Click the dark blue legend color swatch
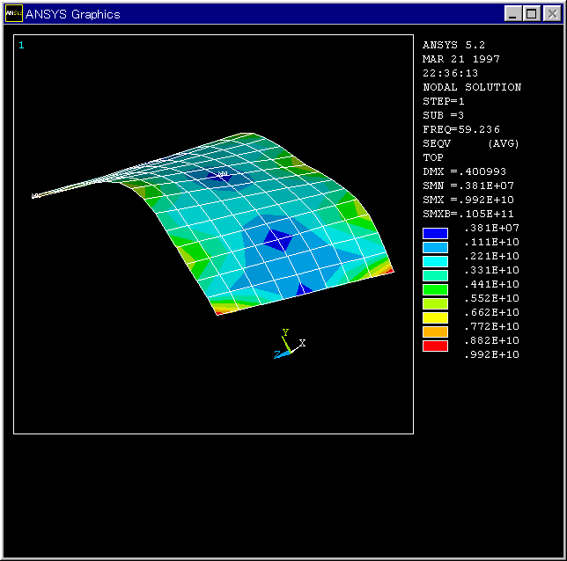This screenshot has width=567, height=561. click(x=435, y=234)
